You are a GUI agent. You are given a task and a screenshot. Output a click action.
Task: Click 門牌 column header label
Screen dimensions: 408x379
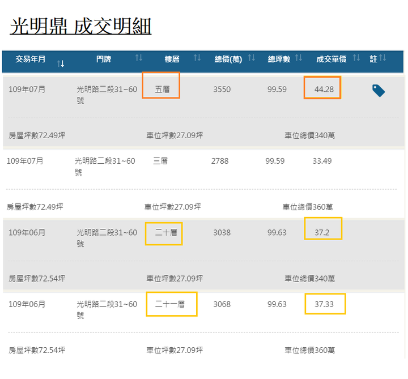(104, 59)
